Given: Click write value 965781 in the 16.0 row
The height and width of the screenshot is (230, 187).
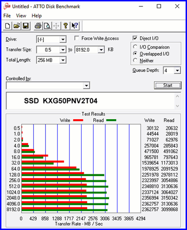Looking at the screenshot, I should [152, 157].
